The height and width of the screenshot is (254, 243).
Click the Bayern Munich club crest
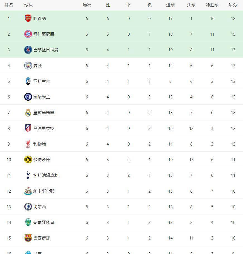pyautogui.click(x=28, y=34)
